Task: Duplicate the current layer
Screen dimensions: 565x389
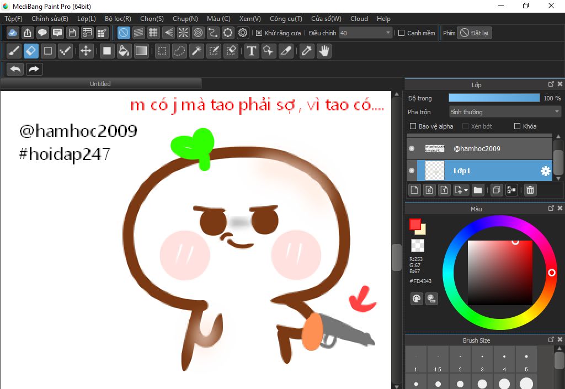Action: [496, 190]
